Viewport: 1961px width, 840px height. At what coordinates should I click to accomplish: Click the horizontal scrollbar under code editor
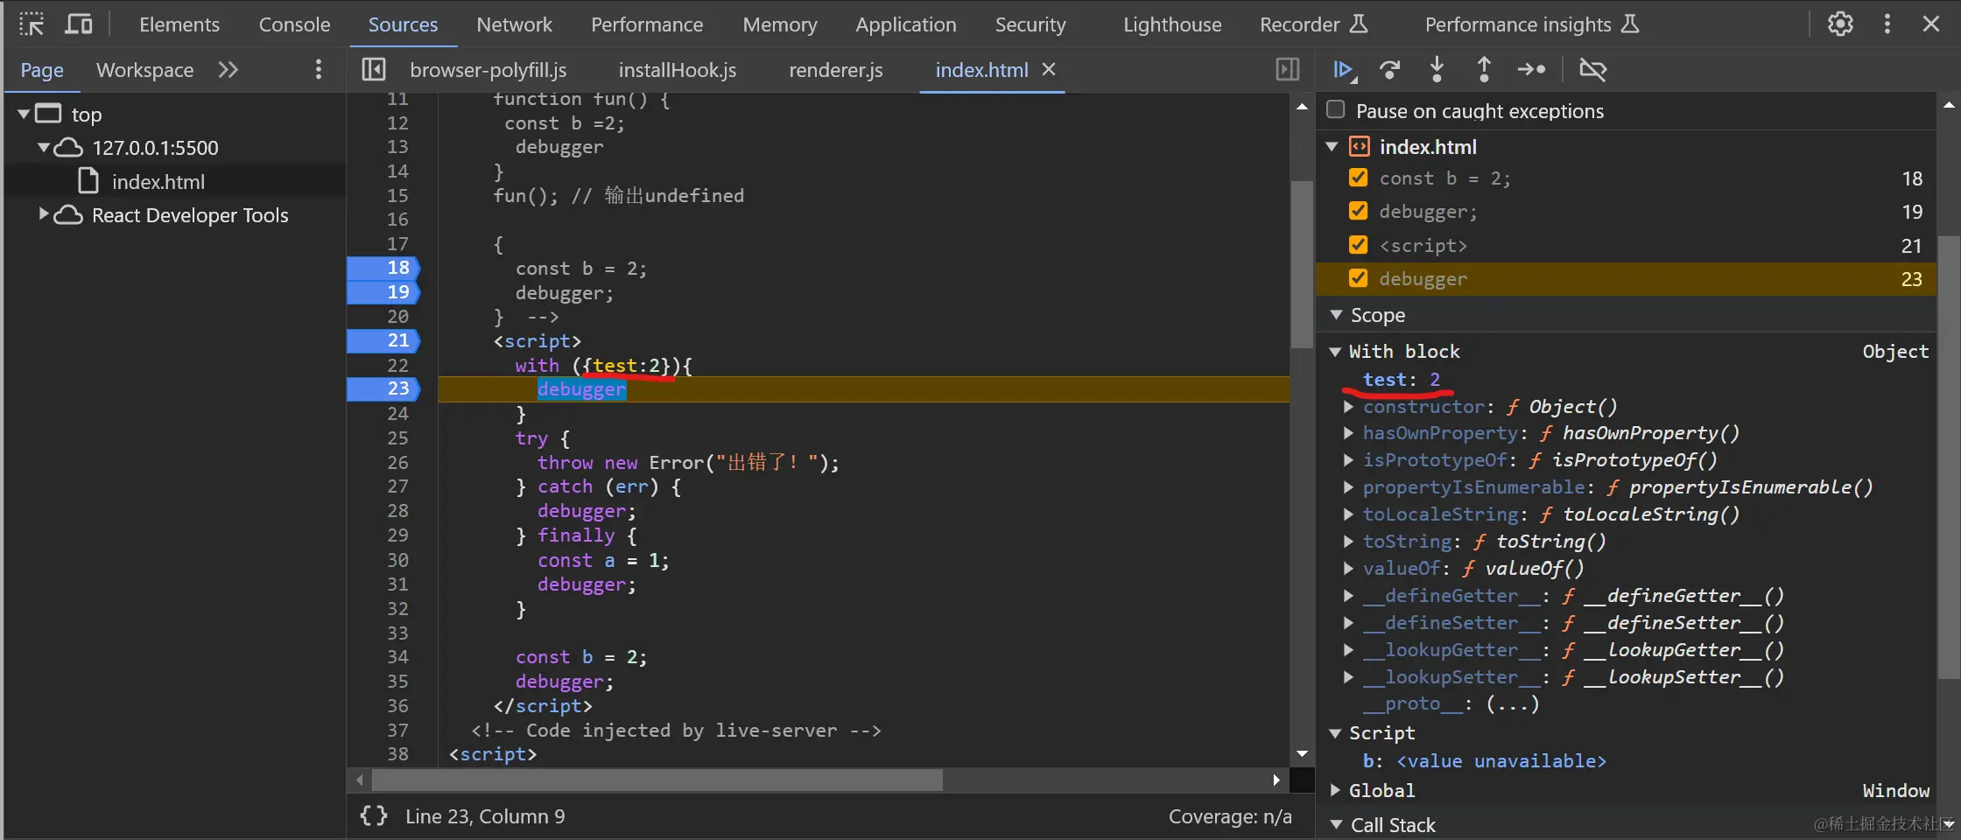[657, 780]
